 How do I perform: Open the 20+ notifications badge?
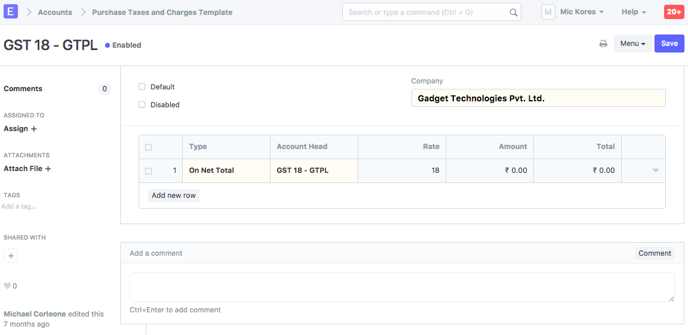click(x=674, y=12)
